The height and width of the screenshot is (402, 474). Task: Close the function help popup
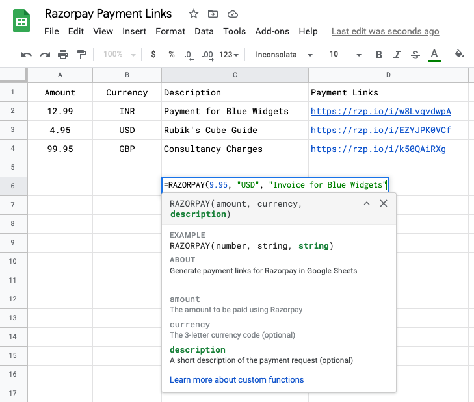pos(384,203)
